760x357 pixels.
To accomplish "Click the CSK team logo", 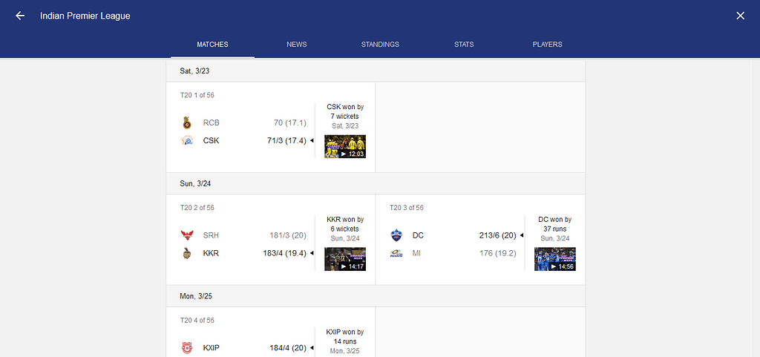I will (186, 140).
